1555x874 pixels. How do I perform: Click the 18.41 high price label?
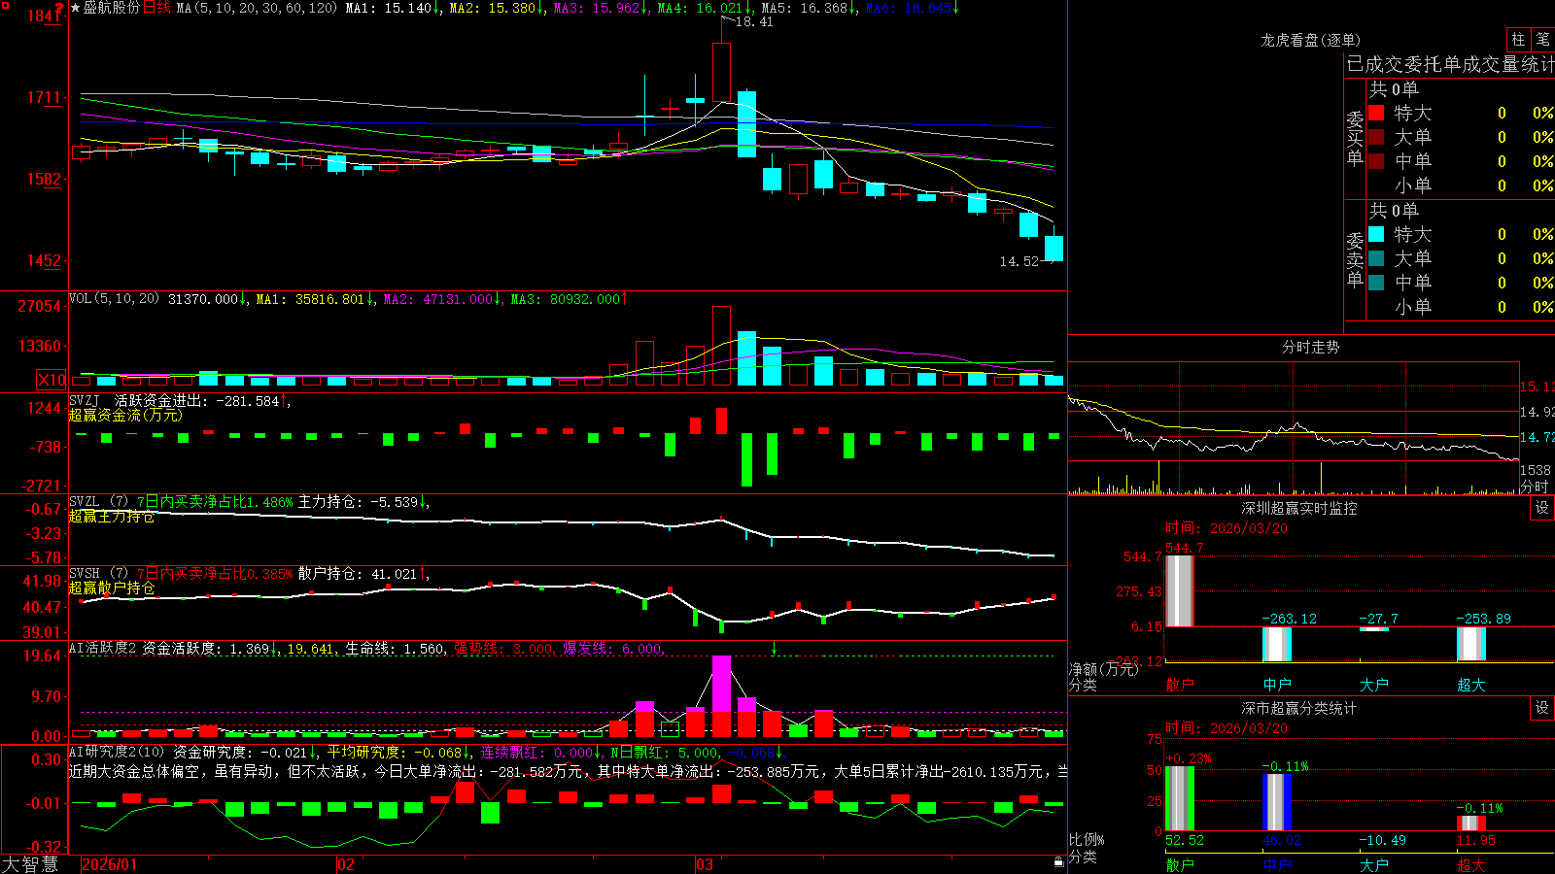(754, 21)
